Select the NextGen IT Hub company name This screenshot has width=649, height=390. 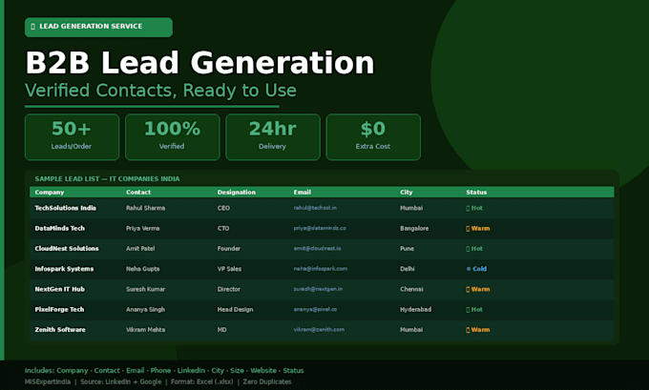[x=59, y=289]
